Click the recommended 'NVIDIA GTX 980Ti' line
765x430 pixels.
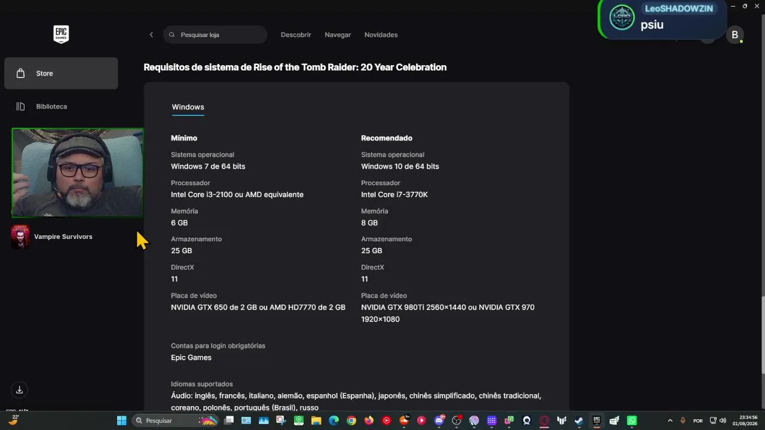click(x=448, y=313)
